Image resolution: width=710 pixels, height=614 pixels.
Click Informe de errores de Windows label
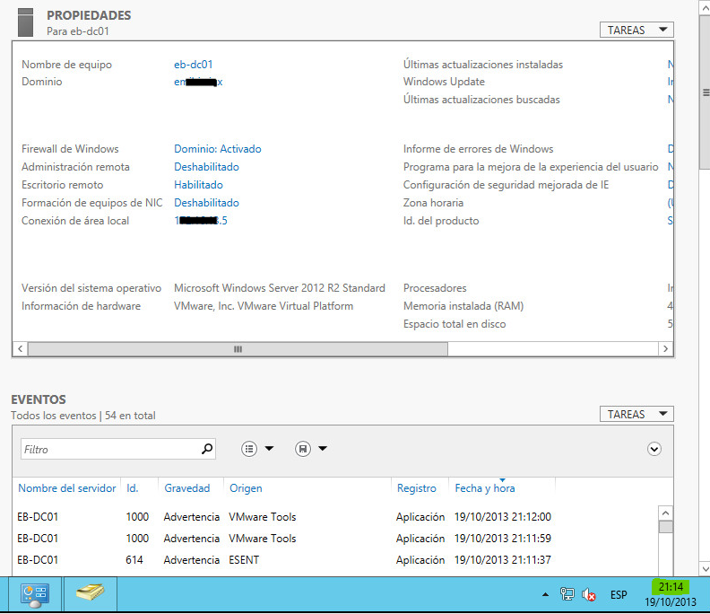[479, 149]
